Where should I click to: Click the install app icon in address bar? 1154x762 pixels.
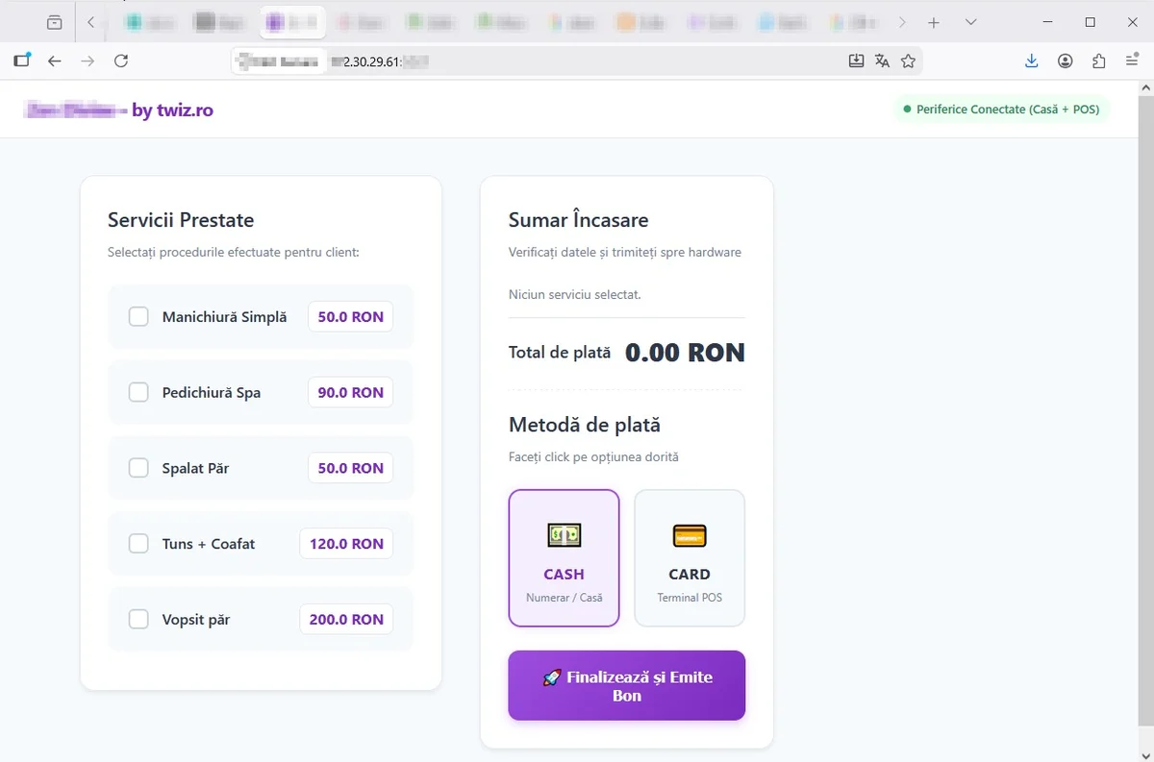click(856, 61)
